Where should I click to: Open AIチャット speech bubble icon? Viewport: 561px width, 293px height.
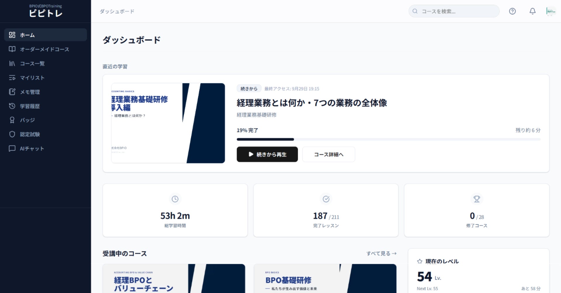12,148
